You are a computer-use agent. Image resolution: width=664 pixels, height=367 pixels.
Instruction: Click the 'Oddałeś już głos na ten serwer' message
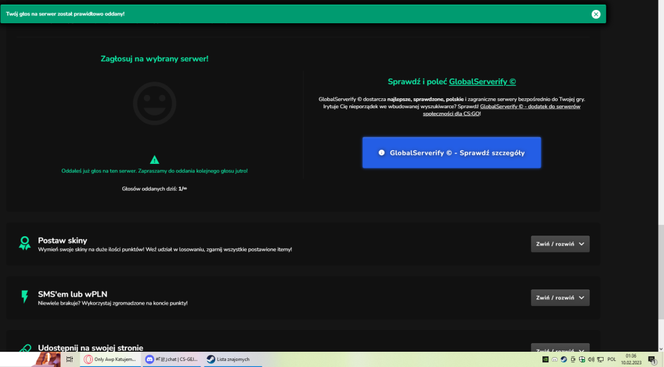click(155, 171)
